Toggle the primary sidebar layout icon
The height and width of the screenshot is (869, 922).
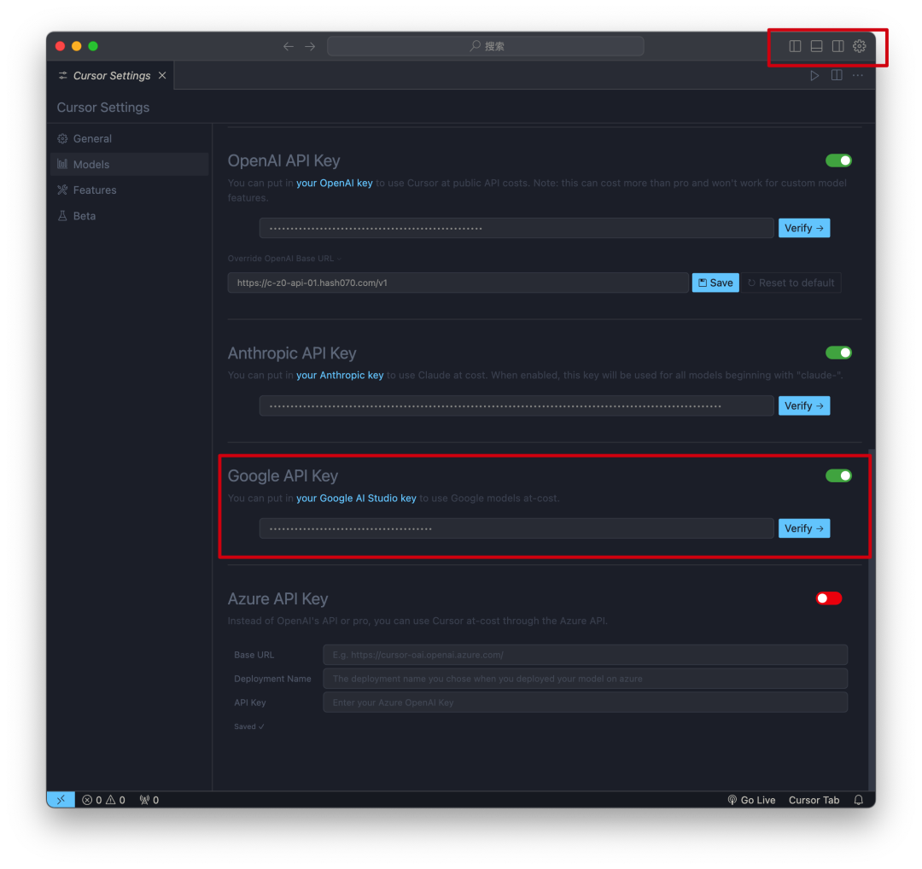pyautogui.click(x=795, y=46)
